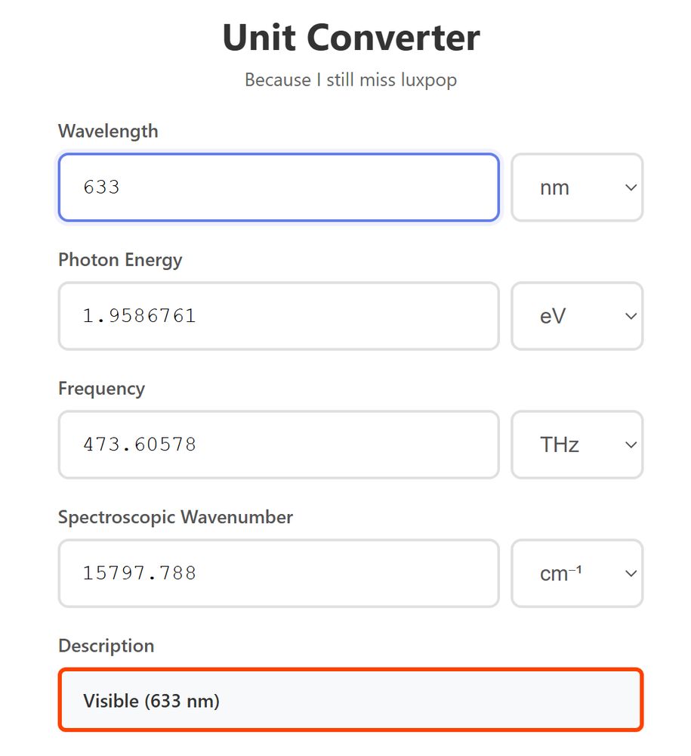Open the wavelength unit dropdown showing nm

click(x=577, y=187)
